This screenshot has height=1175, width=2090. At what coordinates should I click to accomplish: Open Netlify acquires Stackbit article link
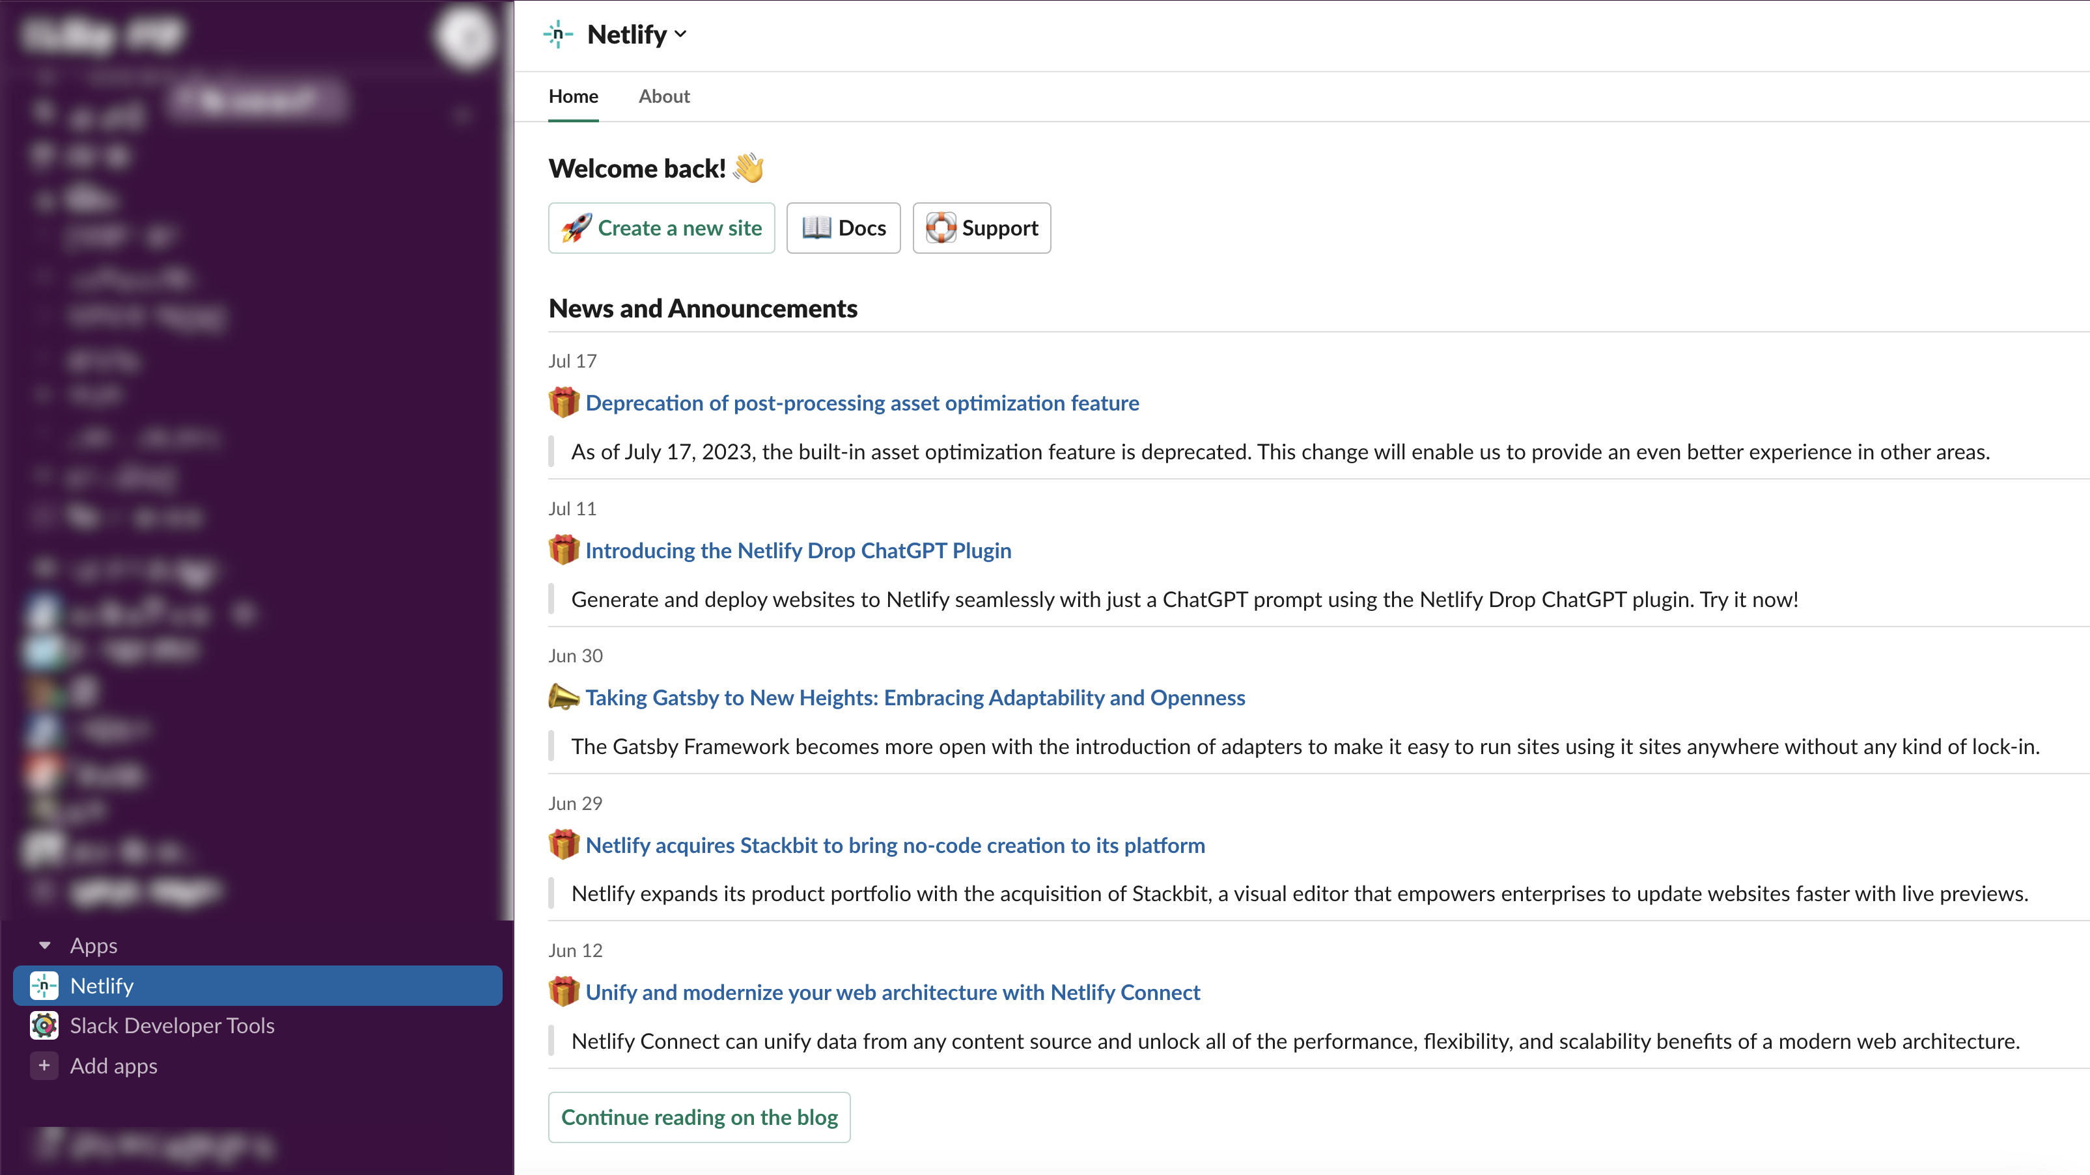coord(895,845)
